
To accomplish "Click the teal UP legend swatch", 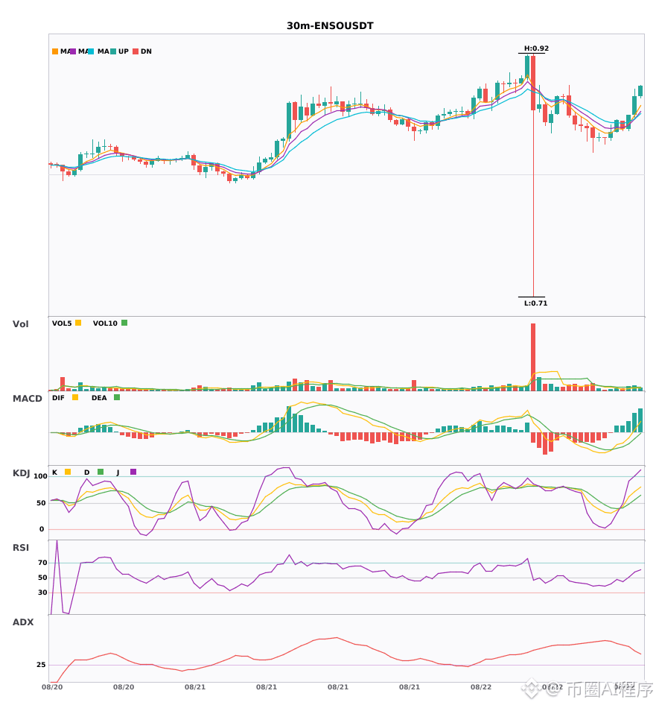I will 113,51.
